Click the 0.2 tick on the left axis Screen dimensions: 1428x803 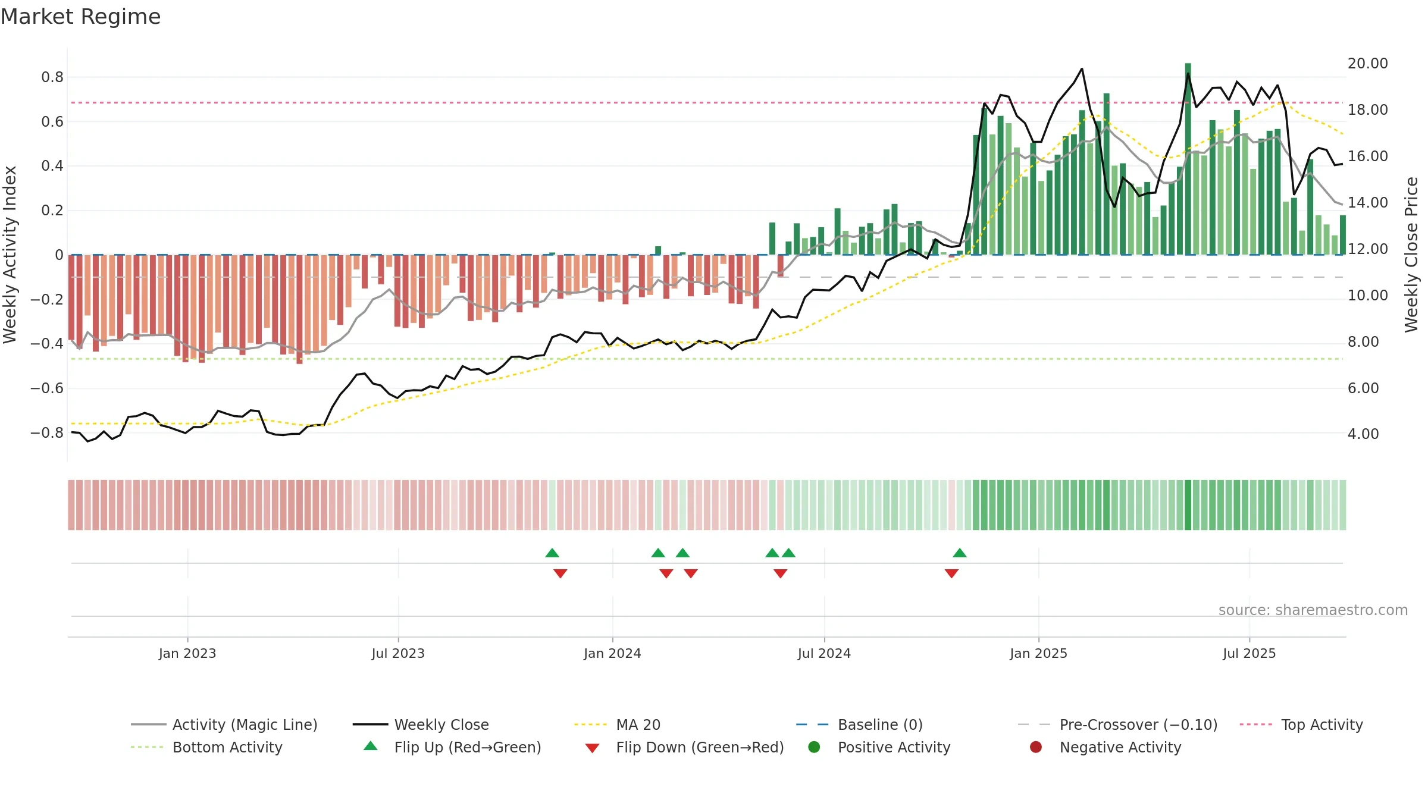click(x=52, y=211)
